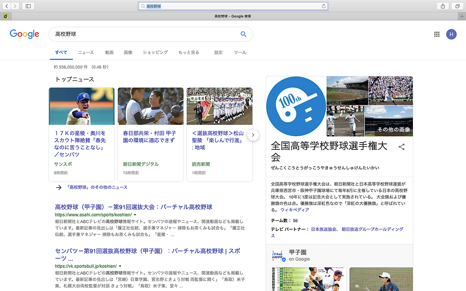Expand the asahi.com URL dropdown arrow
This screenshot has width=466, height=291.
pyautogui.click(x=135, y=215)
